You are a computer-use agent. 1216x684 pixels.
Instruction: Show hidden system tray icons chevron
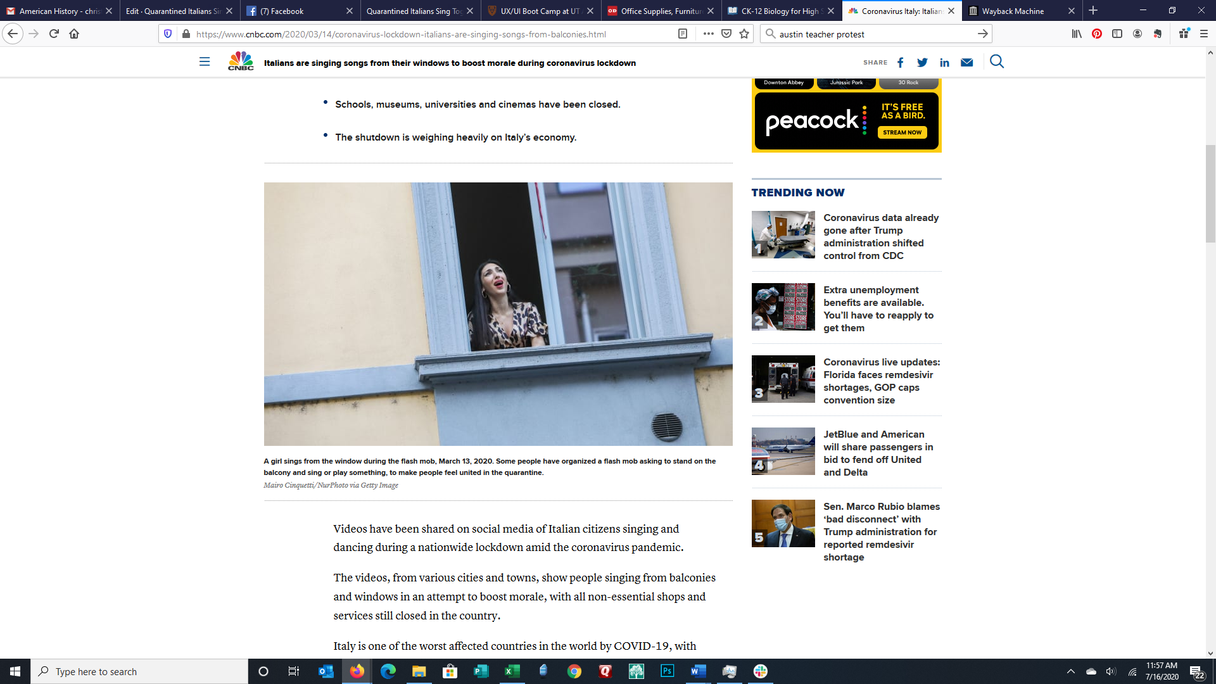[x=1070, y=671]
